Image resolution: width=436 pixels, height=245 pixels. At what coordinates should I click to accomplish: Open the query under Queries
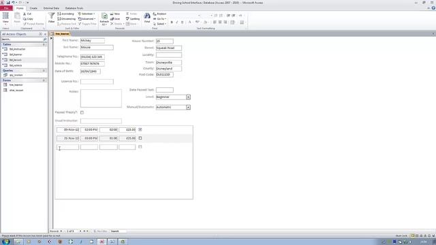pos(16,76)
